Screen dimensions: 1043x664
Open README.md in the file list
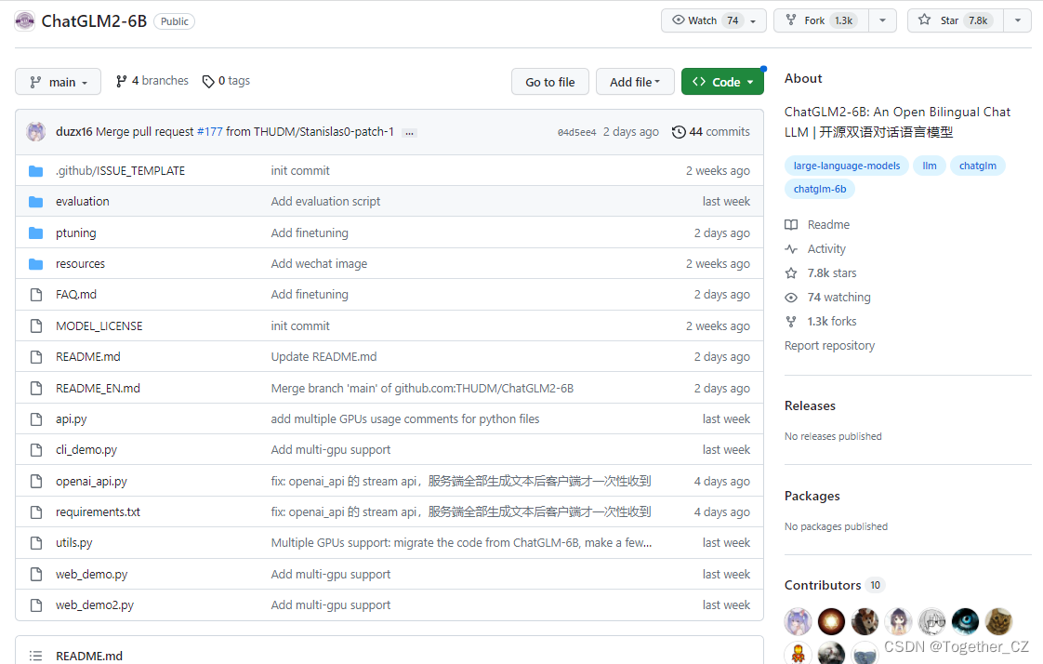tap(87, 357)
